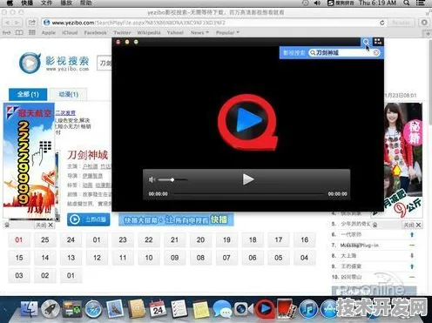
Task: Click the Safari Reader button
Action: tap(401, 23)
